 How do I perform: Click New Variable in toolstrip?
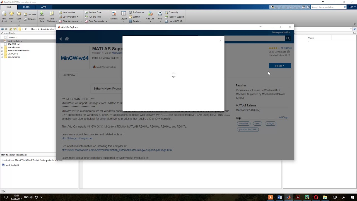point(67,12)
